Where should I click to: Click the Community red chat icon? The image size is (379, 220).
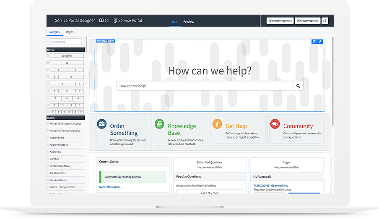click(275, 124)
